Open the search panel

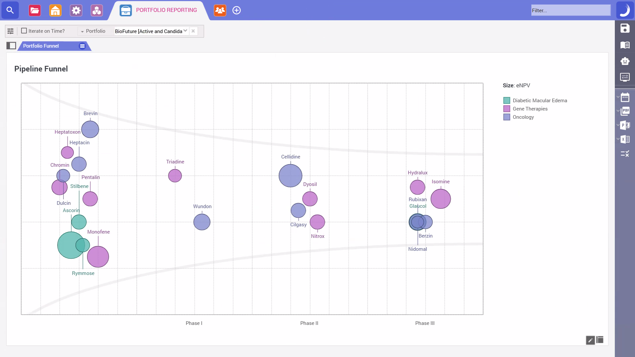point(10,10)
